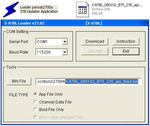Open the Serial Port dropdown arrow
Image resolution: width=150 pixels, height=126 pixels.
tap(65, 42)
